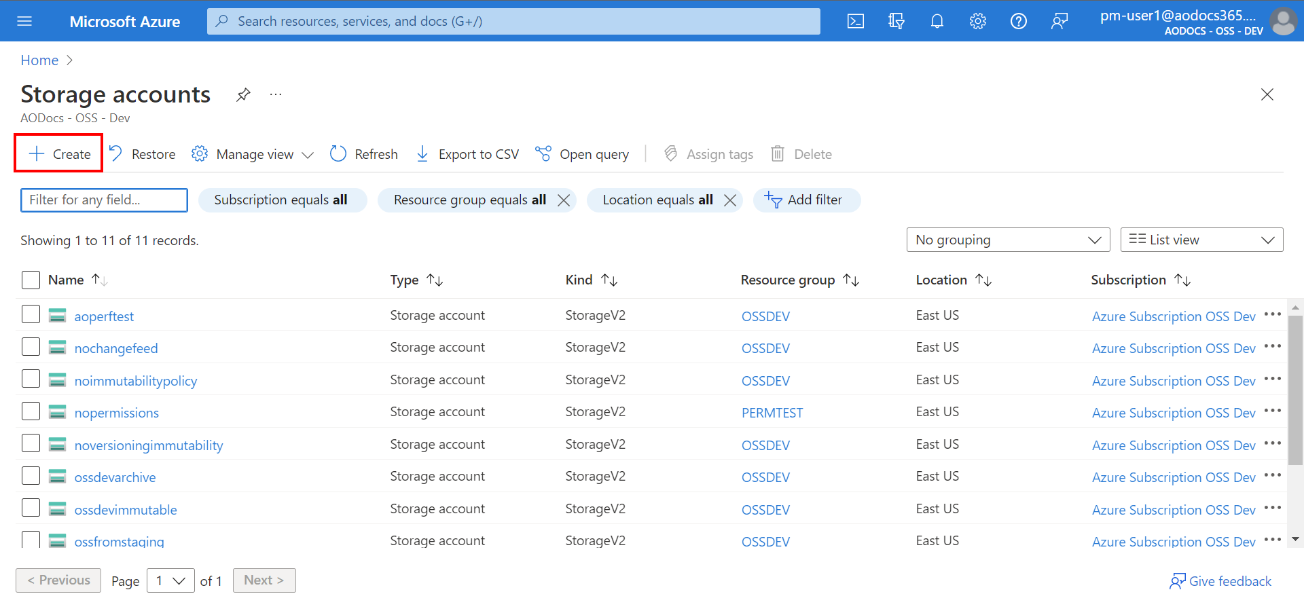Click the Add filter button

point(806,200)
